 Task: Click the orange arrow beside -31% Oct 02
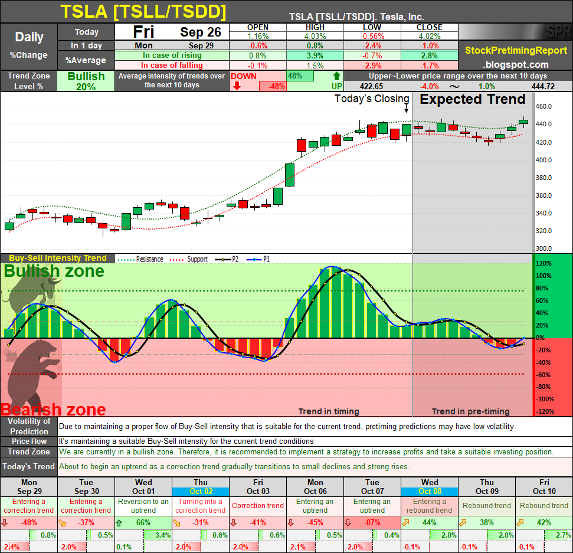[176, 523]
